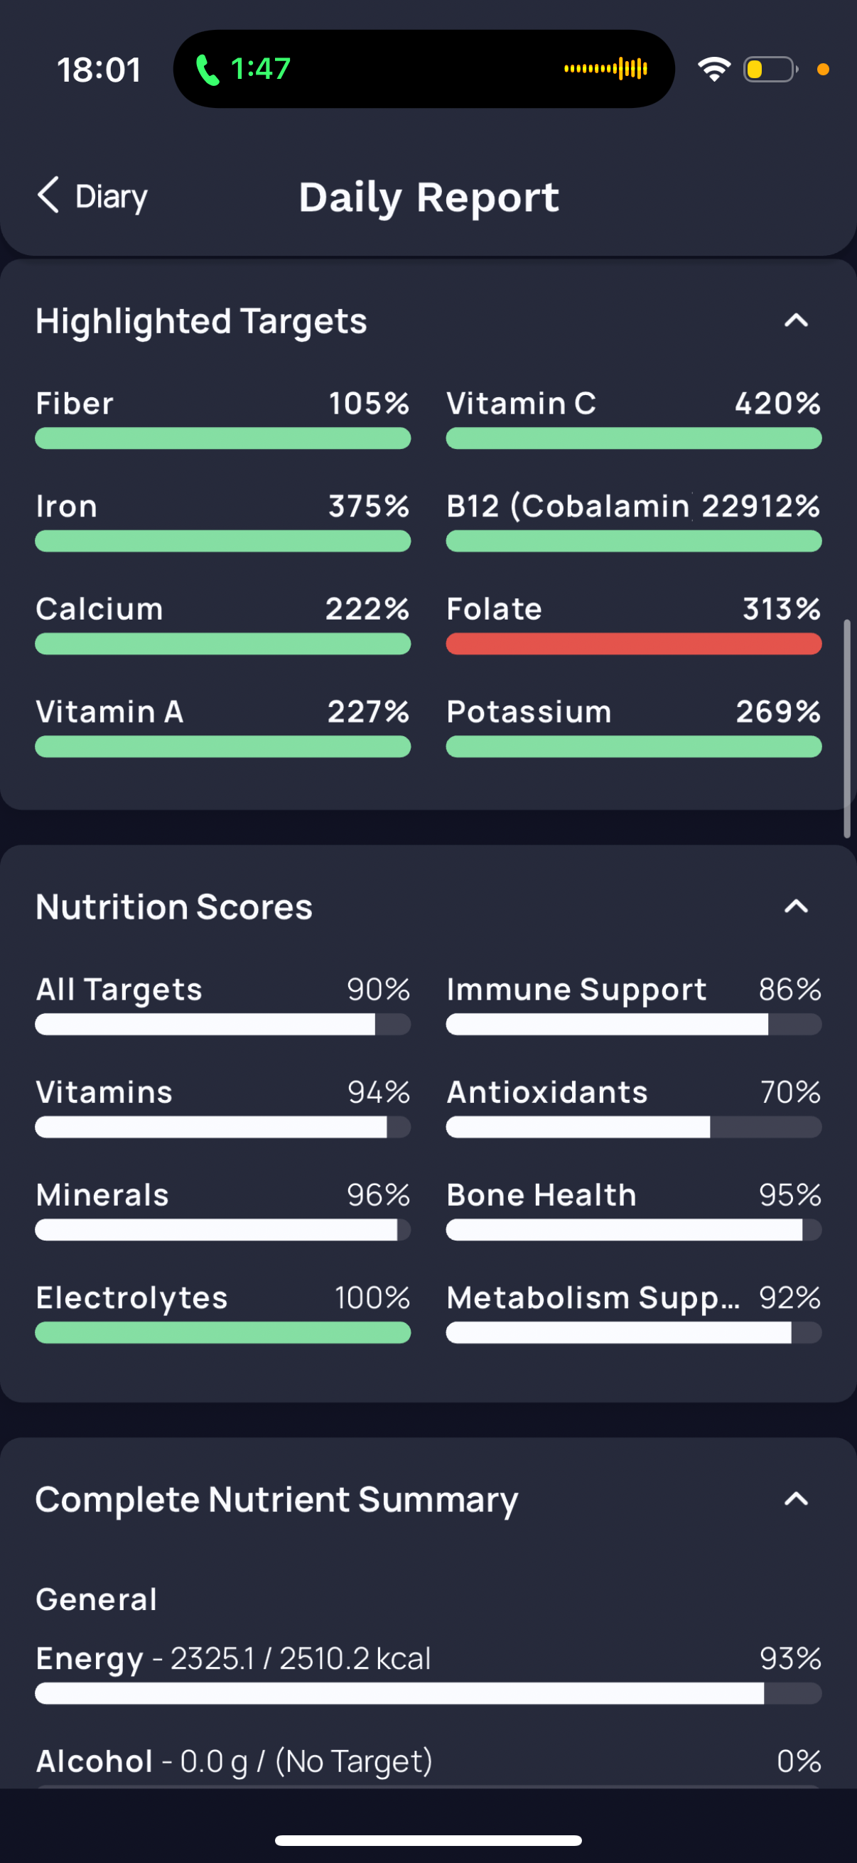Viewport: 857px width, 1863px height.
Task: Open the B12 (Cobalamin) target
Action: coord(634,521)
